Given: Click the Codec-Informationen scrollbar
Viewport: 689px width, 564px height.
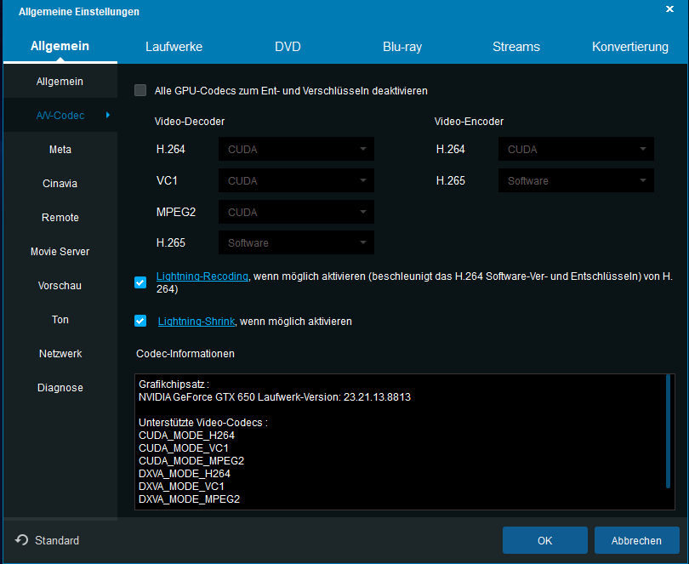Looking at the screenshot, I should (669, 430).
